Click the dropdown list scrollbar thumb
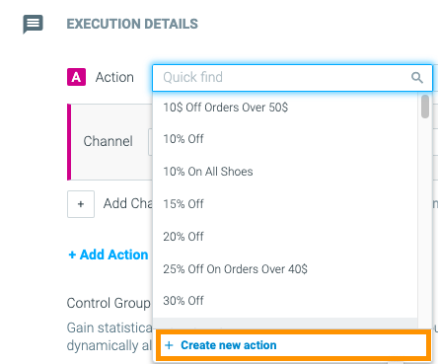This screenshot has height=364, width=438. pos(425,107)
